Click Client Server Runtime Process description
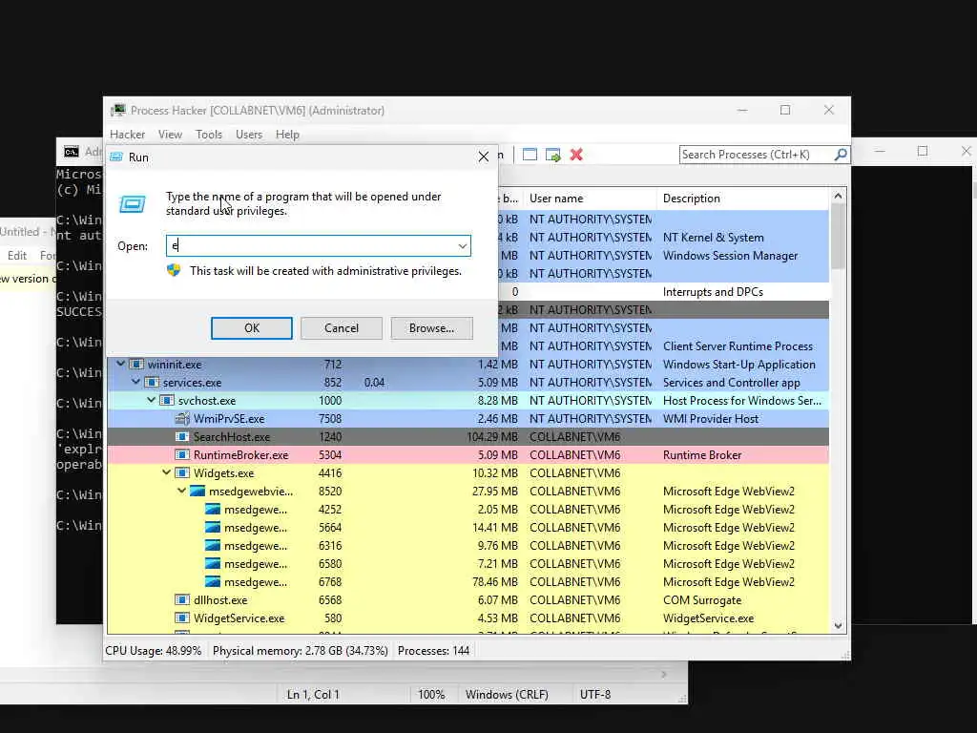This screenshot has height=733, width=977. click(738, 346)
